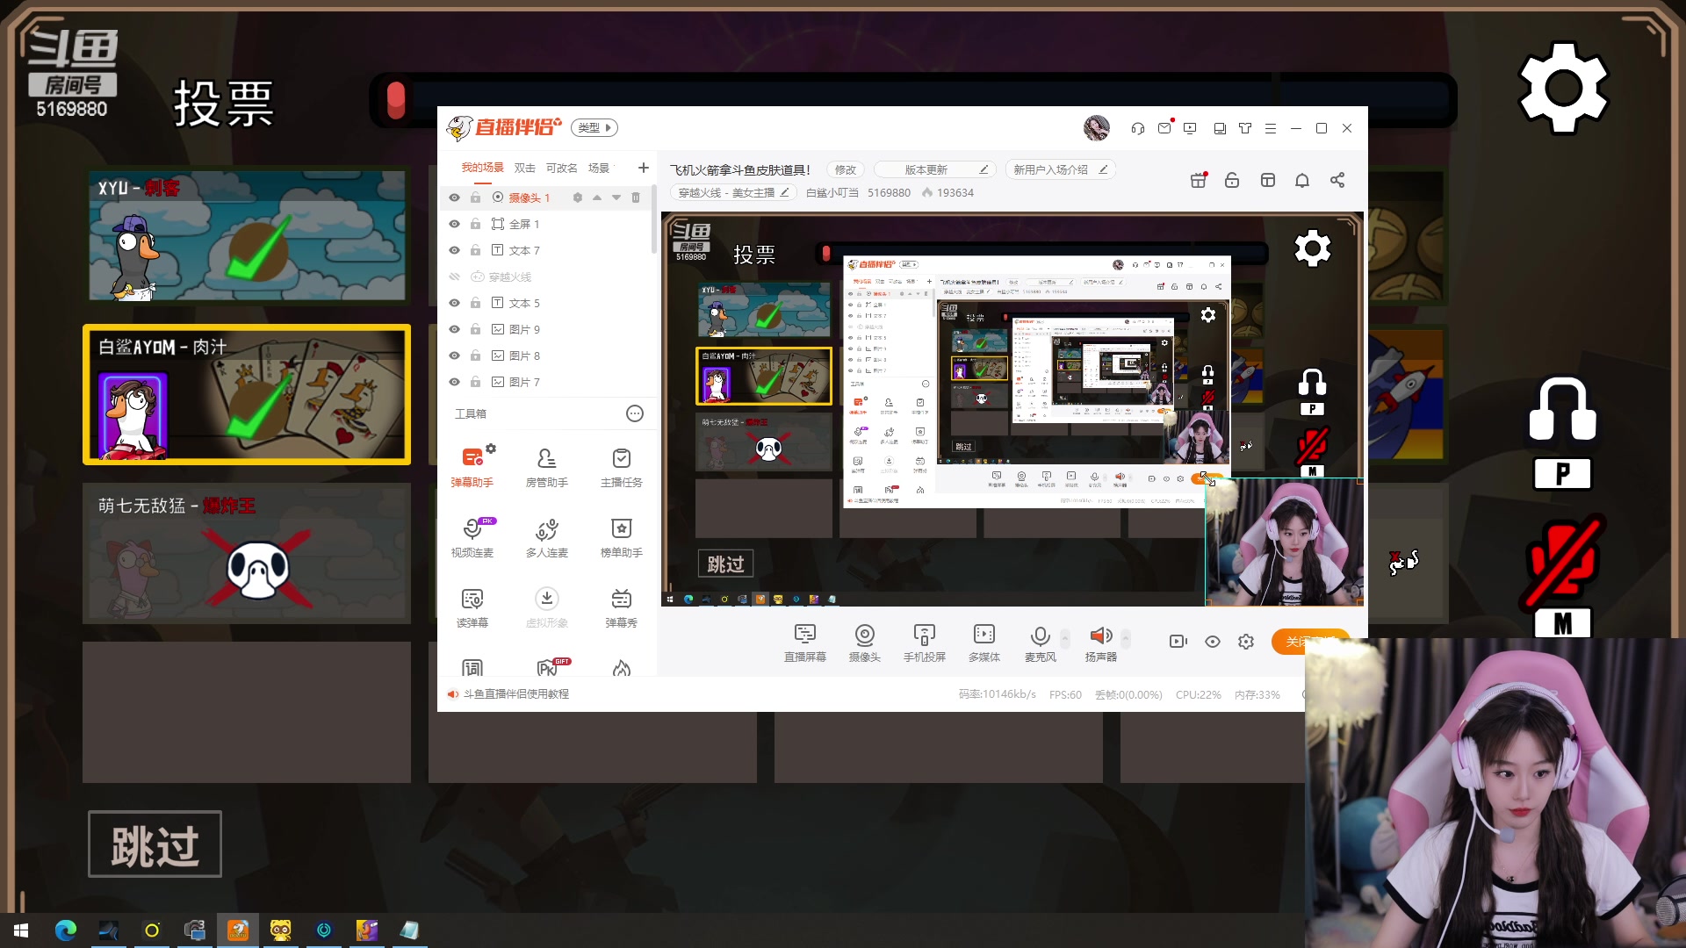Expand microphone volume arrow control
This screenshot has width=1686, height=948.
[1065, 636]
